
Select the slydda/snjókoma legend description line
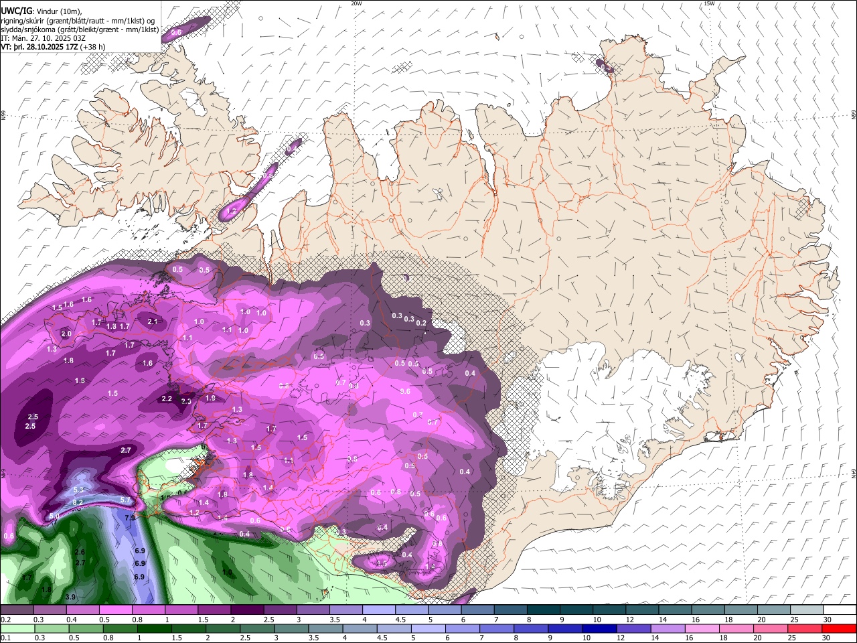pyautogui.click(x=80, y=29)
